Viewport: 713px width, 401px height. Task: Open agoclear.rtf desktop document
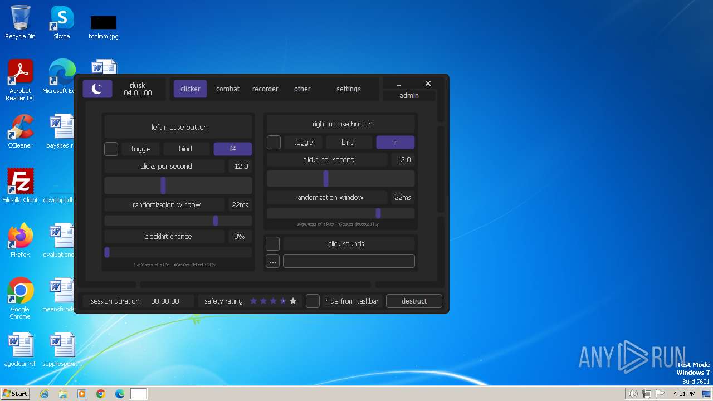pos(20,350)
